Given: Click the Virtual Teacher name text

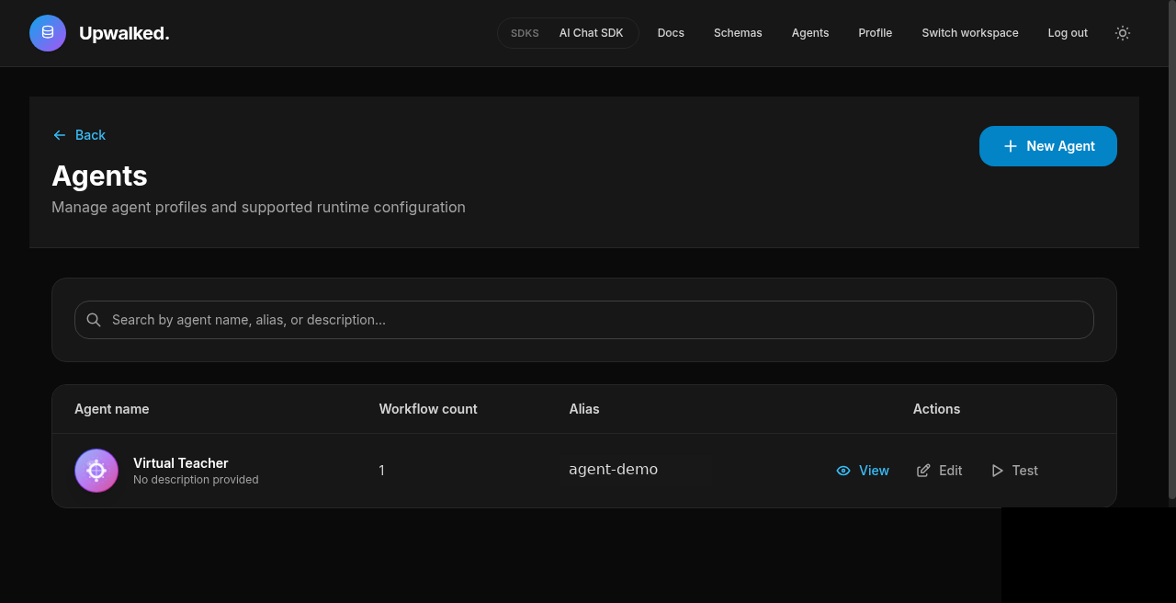Looking at the screenshot, I should tap(181, 463).
